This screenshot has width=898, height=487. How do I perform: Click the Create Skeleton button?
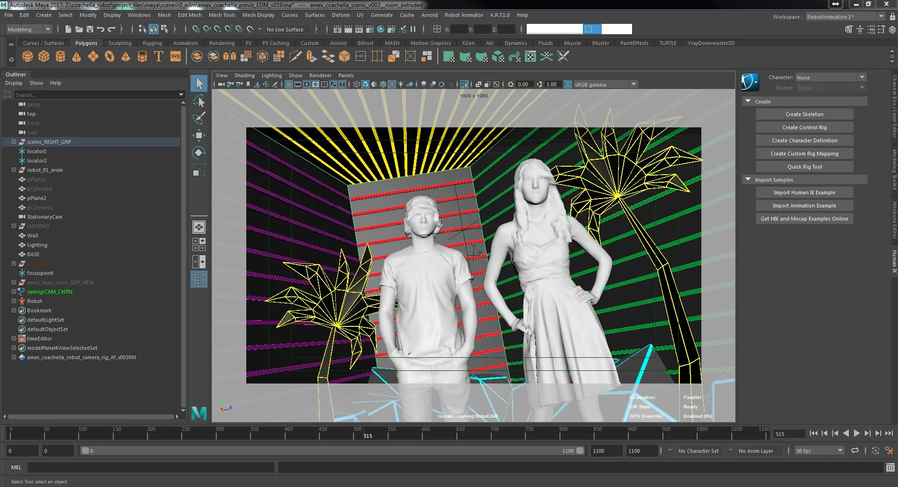804,114
